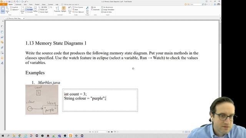Open the comments panel in left sidebar
This screenshot has width=246, height=138.
pyautogui.click(x=2, y=42)
